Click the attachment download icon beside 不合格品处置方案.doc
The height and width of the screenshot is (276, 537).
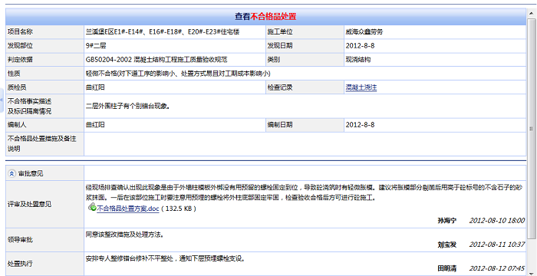(x=92, y=207)
